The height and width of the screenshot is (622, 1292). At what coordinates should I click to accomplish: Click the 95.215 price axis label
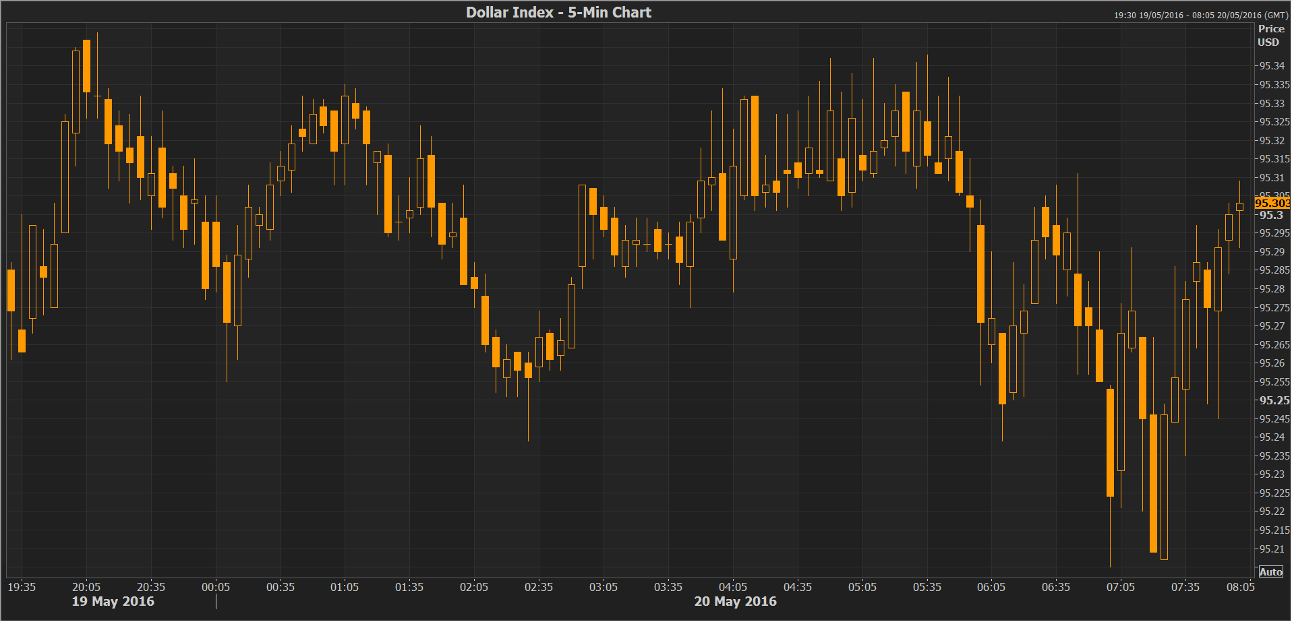pyautogui.click(x=1274, y=530)
